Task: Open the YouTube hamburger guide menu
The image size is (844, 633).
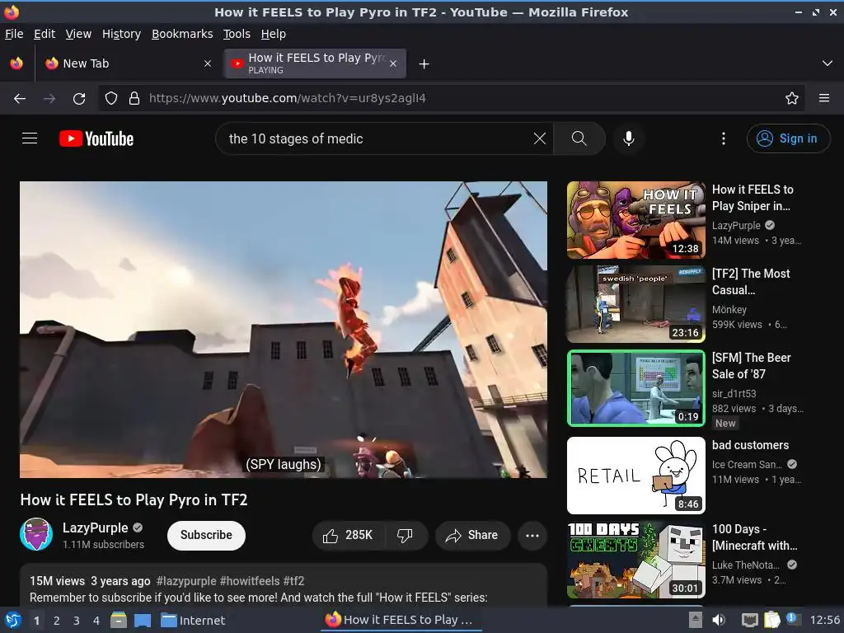Action: click(30, 138)
